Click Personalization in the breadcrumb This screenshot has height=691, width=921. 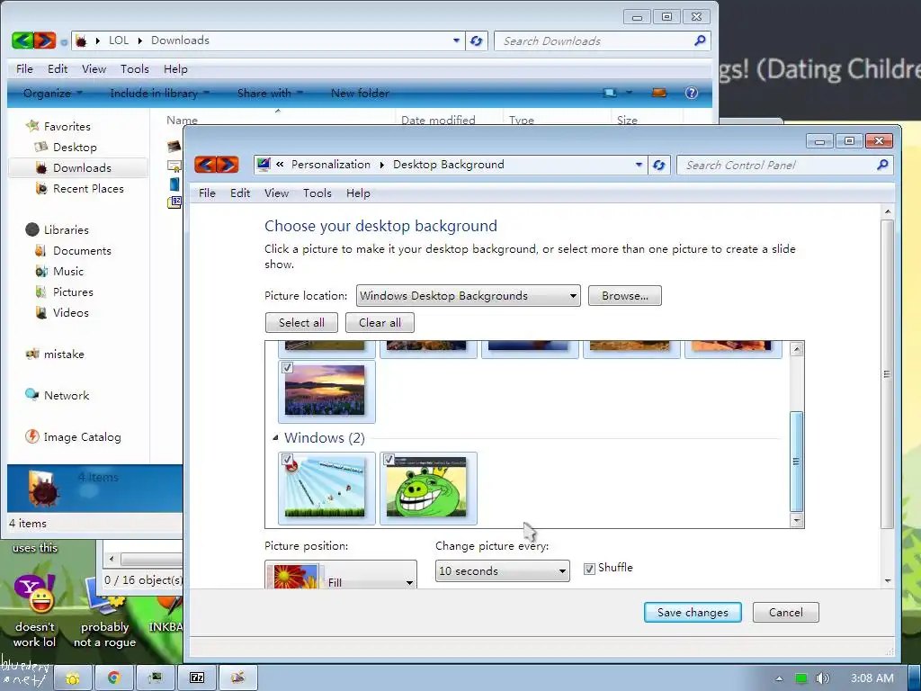pos(331,165)
